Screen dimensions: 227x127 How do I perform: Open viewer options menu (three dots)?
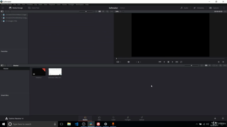click(225, 11)
